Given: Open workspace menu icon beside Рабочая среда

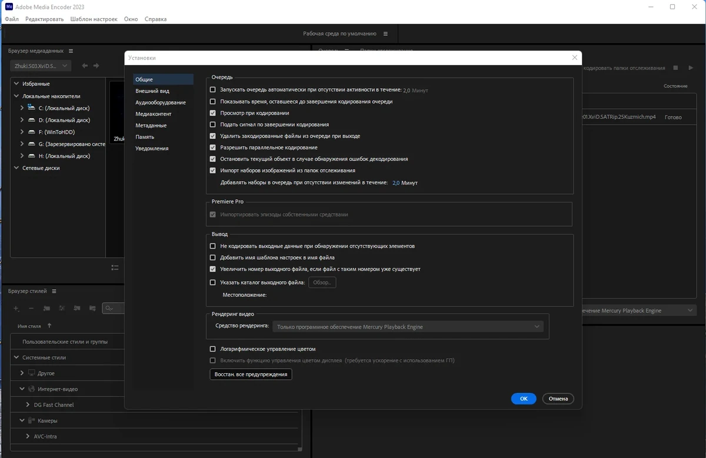Looking at the screenshot, I should click(385, 34).
